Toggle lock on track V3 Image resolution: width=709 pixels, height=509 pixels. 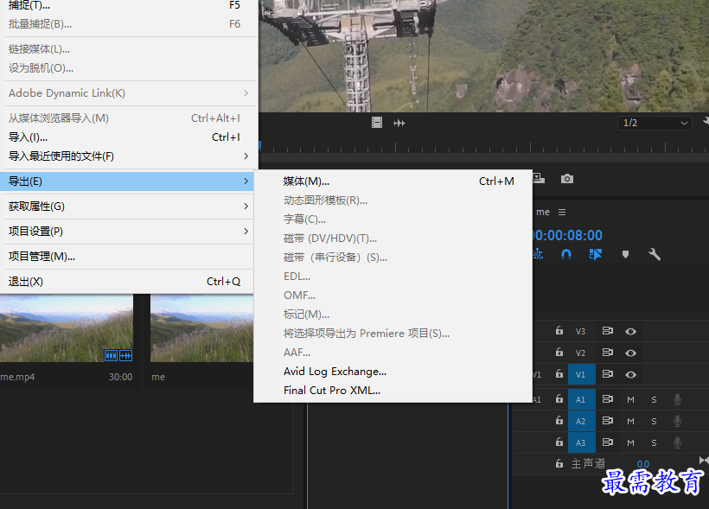[x=559, y=331]
